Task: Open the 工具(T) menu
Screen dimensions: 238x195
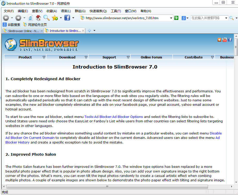Action: click(x=116, y=11)
